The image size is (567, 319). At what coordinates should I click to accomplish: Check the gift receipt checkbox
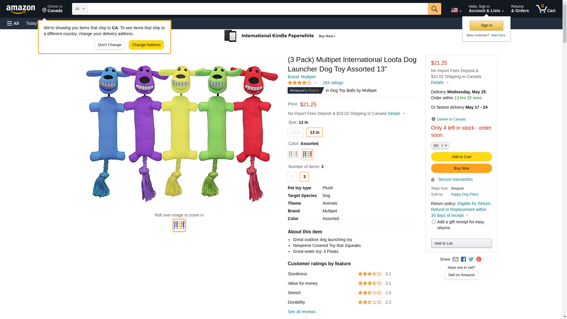pyautogui.click(x=434, y=222)
